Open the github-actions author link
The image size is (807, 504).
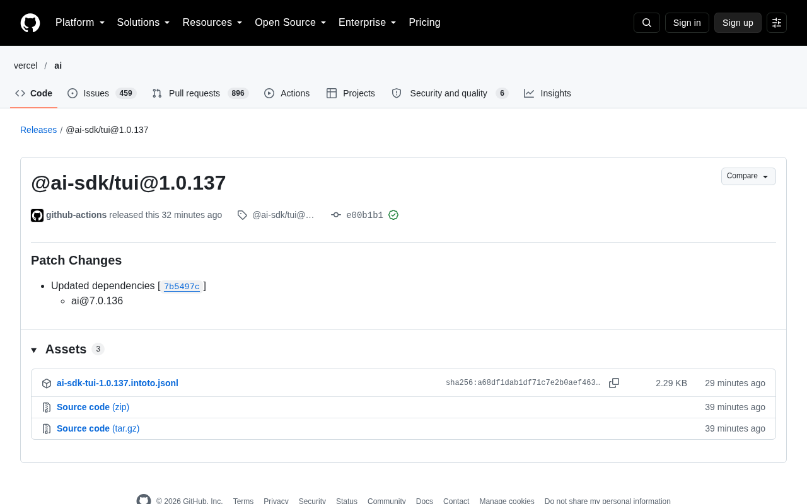(76, 215)
